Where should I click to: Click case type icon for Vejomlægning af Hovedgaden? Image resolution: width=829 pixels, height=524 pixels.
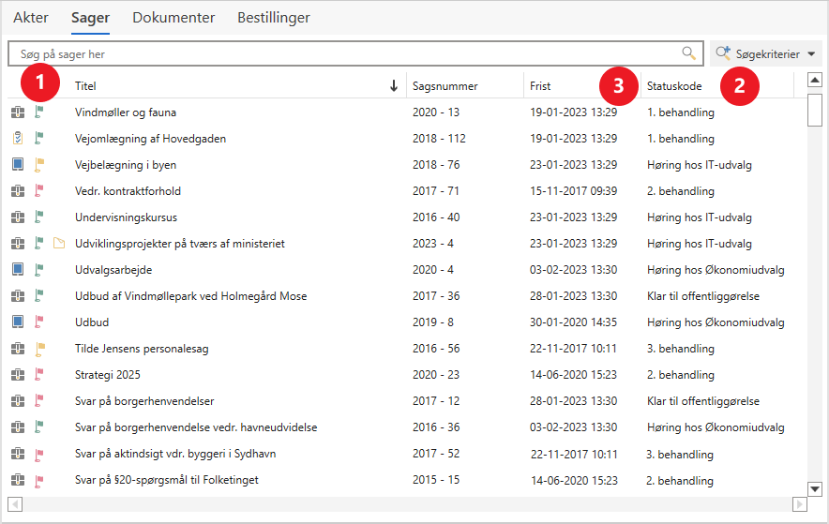pyautogui.click(x=17, y=139)
